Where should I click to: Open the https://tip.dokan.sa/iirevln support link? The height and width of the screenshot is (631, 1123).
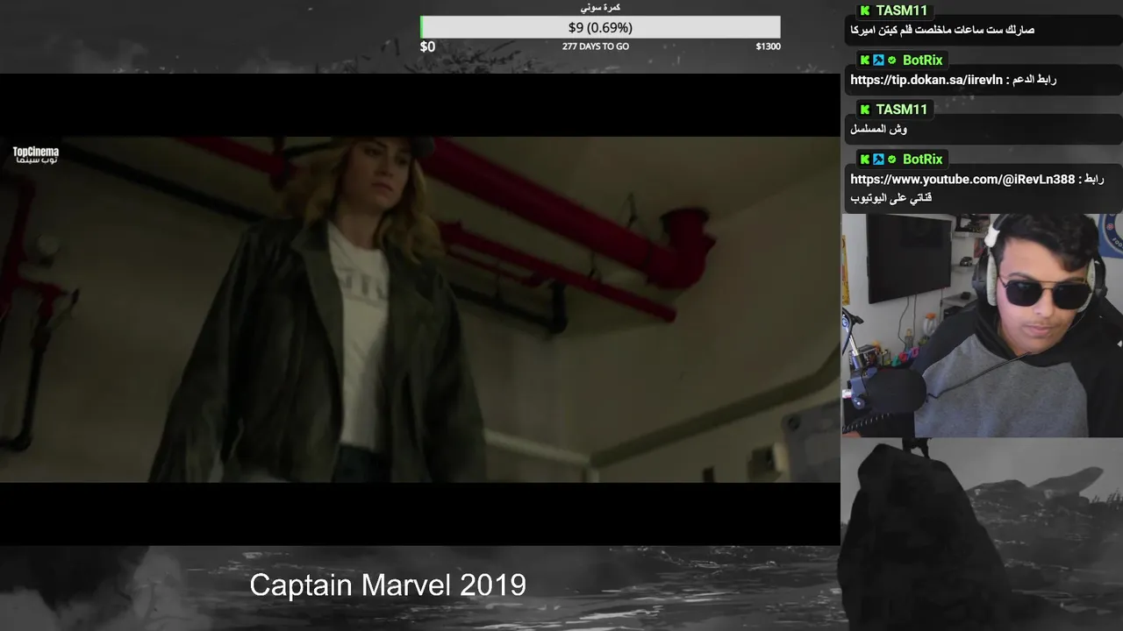click(x=926, y=80)
